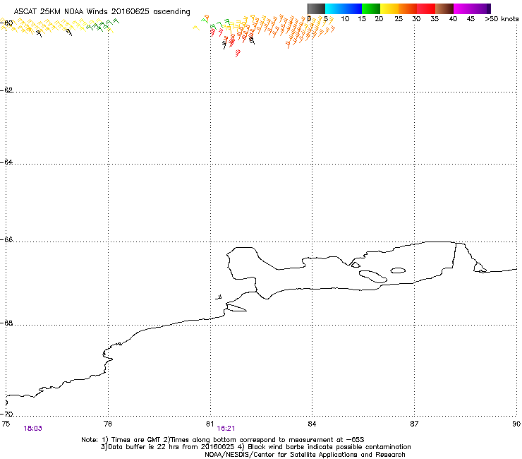Click the large oval island outline in the ice shelf
The height and width of the screenshot is (459, 522).
pyautogui.click(x=373, y=276)
